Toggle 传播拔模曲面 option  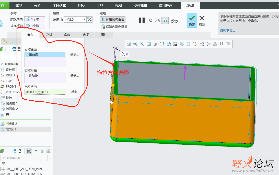tap(113, 19)
